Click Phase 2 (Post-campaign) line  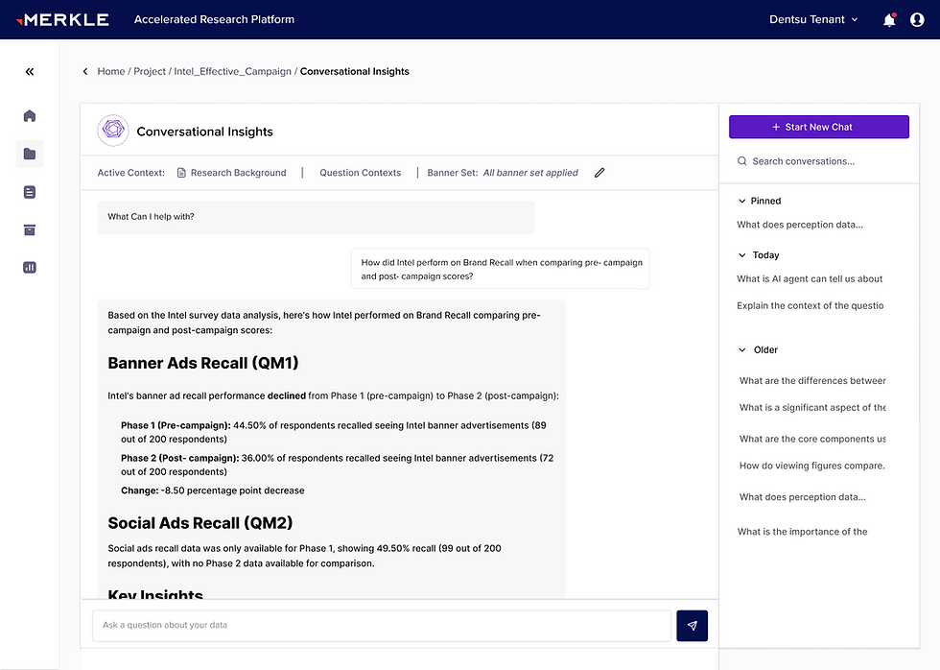pos(337,465)
